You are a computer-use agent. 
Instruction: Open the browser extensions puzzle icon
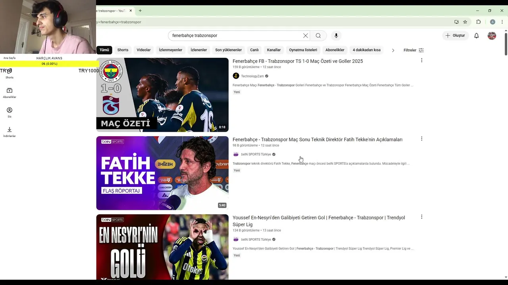pos(478,22)
